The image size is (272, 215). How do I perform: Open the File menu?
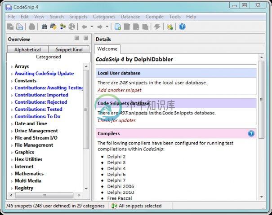12,17
